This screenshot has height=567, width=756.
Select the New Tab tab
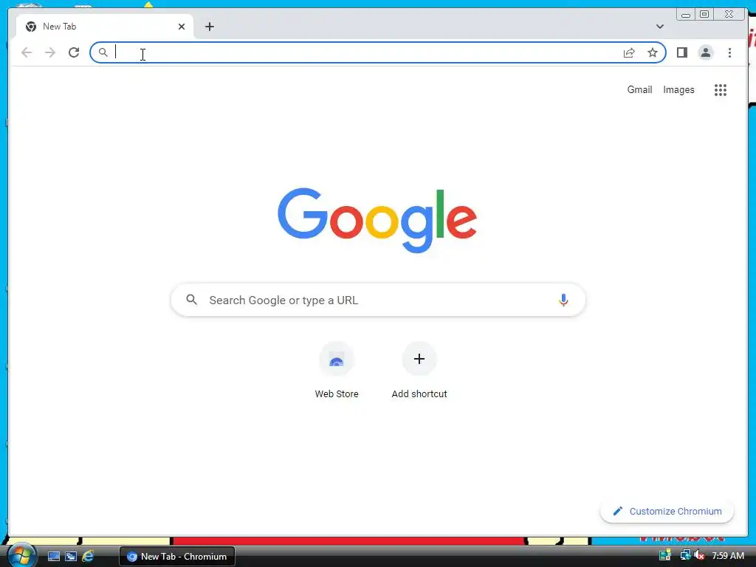coord(105,27)
